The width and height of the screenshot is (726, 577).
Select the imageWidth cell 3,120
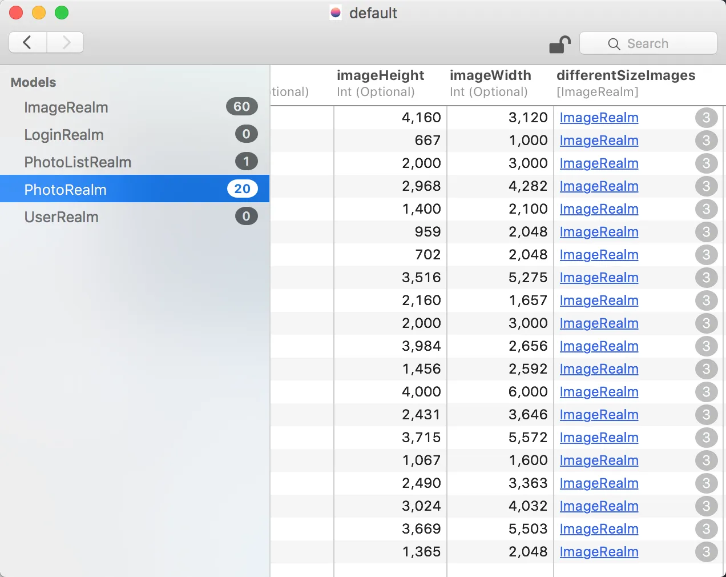pyautogui.click(x=501, y=118)
